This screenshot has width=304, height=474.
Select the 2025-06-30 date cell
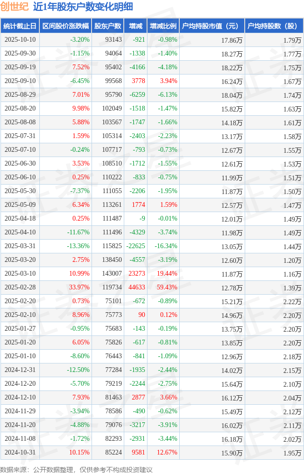point(20,164)
